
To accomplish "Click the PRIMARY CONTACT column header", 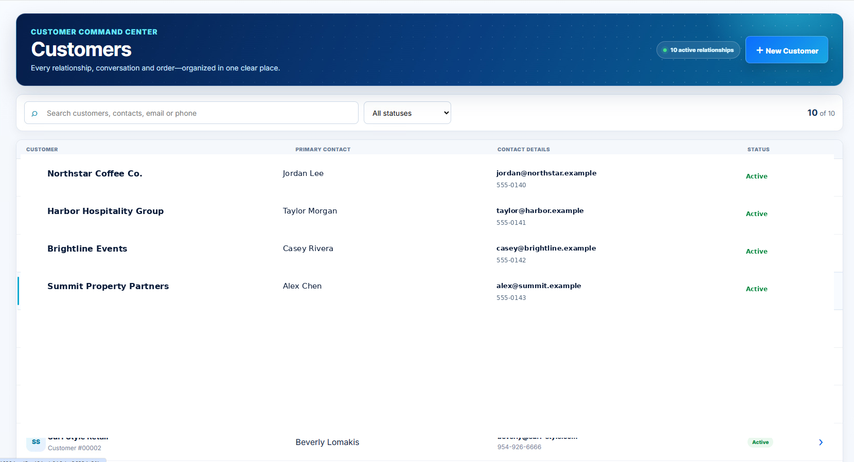I will tap(323, 150).
